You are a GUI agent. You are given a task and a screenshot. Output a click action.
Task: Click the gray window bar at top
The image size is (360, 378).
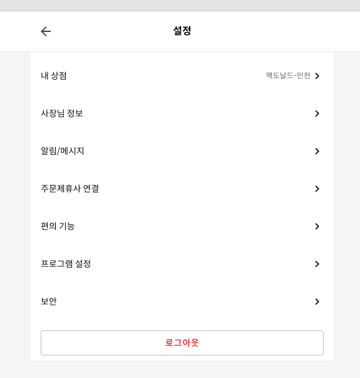[x=180, y=5]
